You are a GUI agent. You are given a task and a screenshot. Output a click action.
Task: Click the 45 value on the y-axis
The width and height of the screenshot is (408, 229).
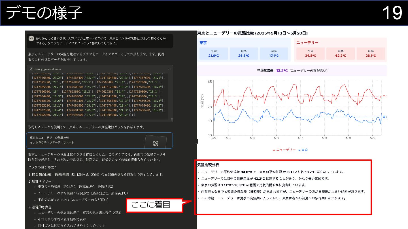210,82
